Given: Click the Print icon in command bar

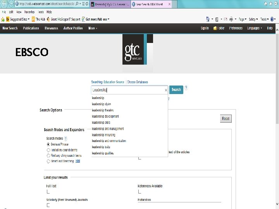Looking at the screenshot, I should click(x=231, y=19).
